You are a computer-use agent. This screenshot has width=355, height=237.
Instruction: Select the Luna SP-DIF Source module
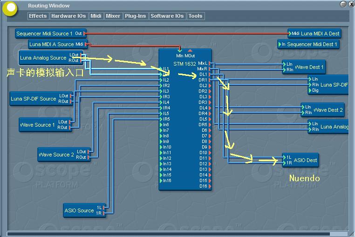tap(41, 99)
